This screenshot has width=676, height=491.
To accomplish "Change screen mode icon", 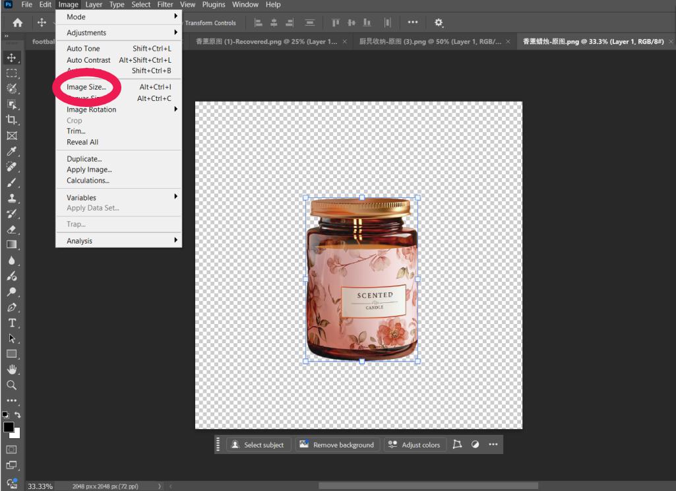I will 12,465.
